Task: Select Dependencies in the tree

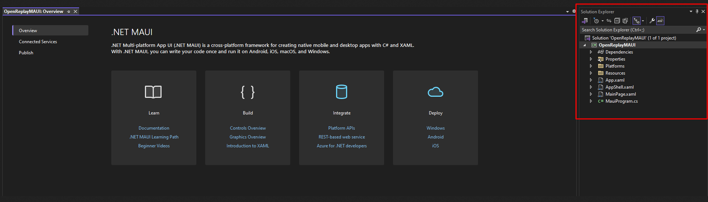Action: [619, 52]
